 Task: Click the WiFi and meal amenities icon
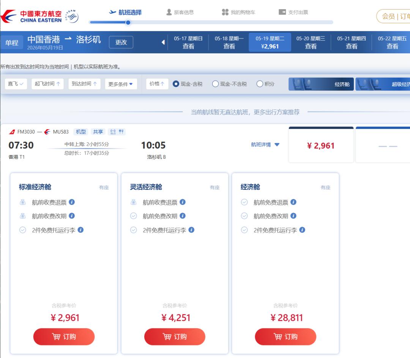(x=117, y=132)
